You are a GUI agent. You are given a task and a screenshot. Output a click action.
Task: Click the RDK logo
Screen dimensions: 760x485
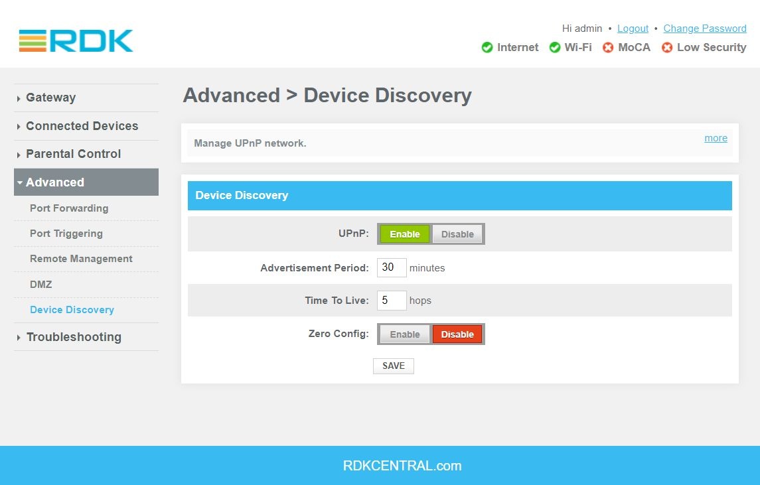[x=76, y=41]
